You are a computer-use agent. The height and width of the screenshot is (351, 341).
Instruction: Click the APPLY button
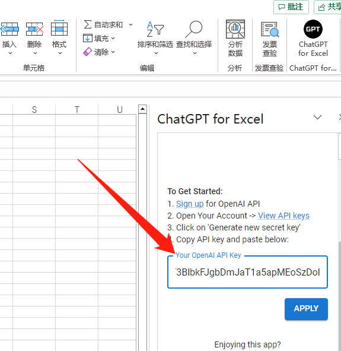click(x=306, y=309)
